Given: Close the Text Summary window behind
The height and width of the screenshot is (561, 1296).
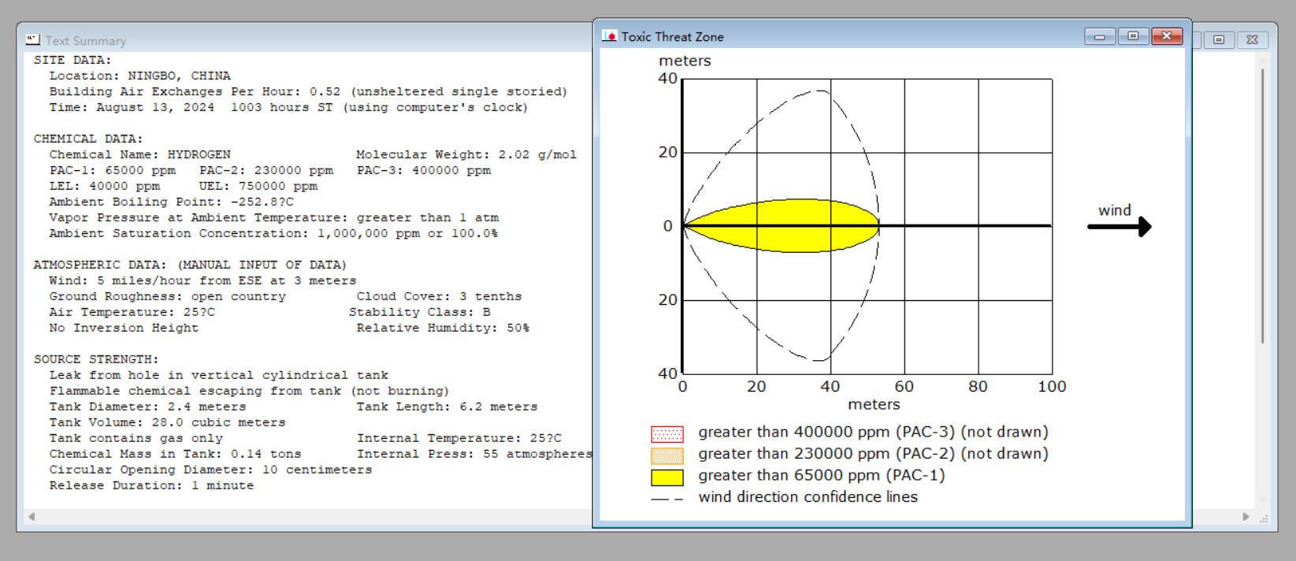Looking at the screenshot, I should click(x=1253, y=39).
